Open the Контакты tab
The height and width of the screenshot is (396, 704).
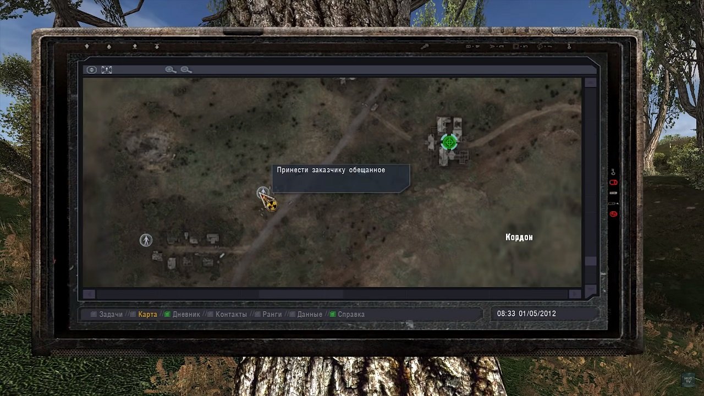click(x=231, y=315)
